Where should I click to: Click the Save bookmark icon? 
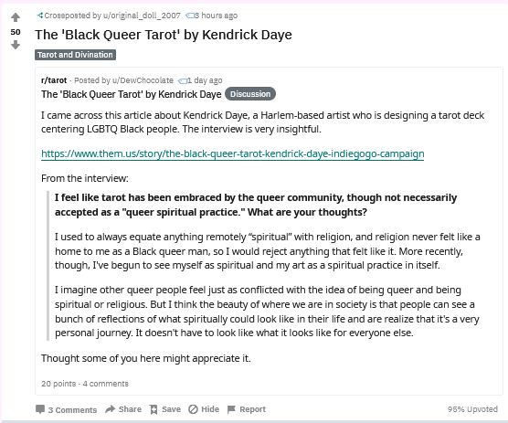pyautogui.click(x=153, y=409)
